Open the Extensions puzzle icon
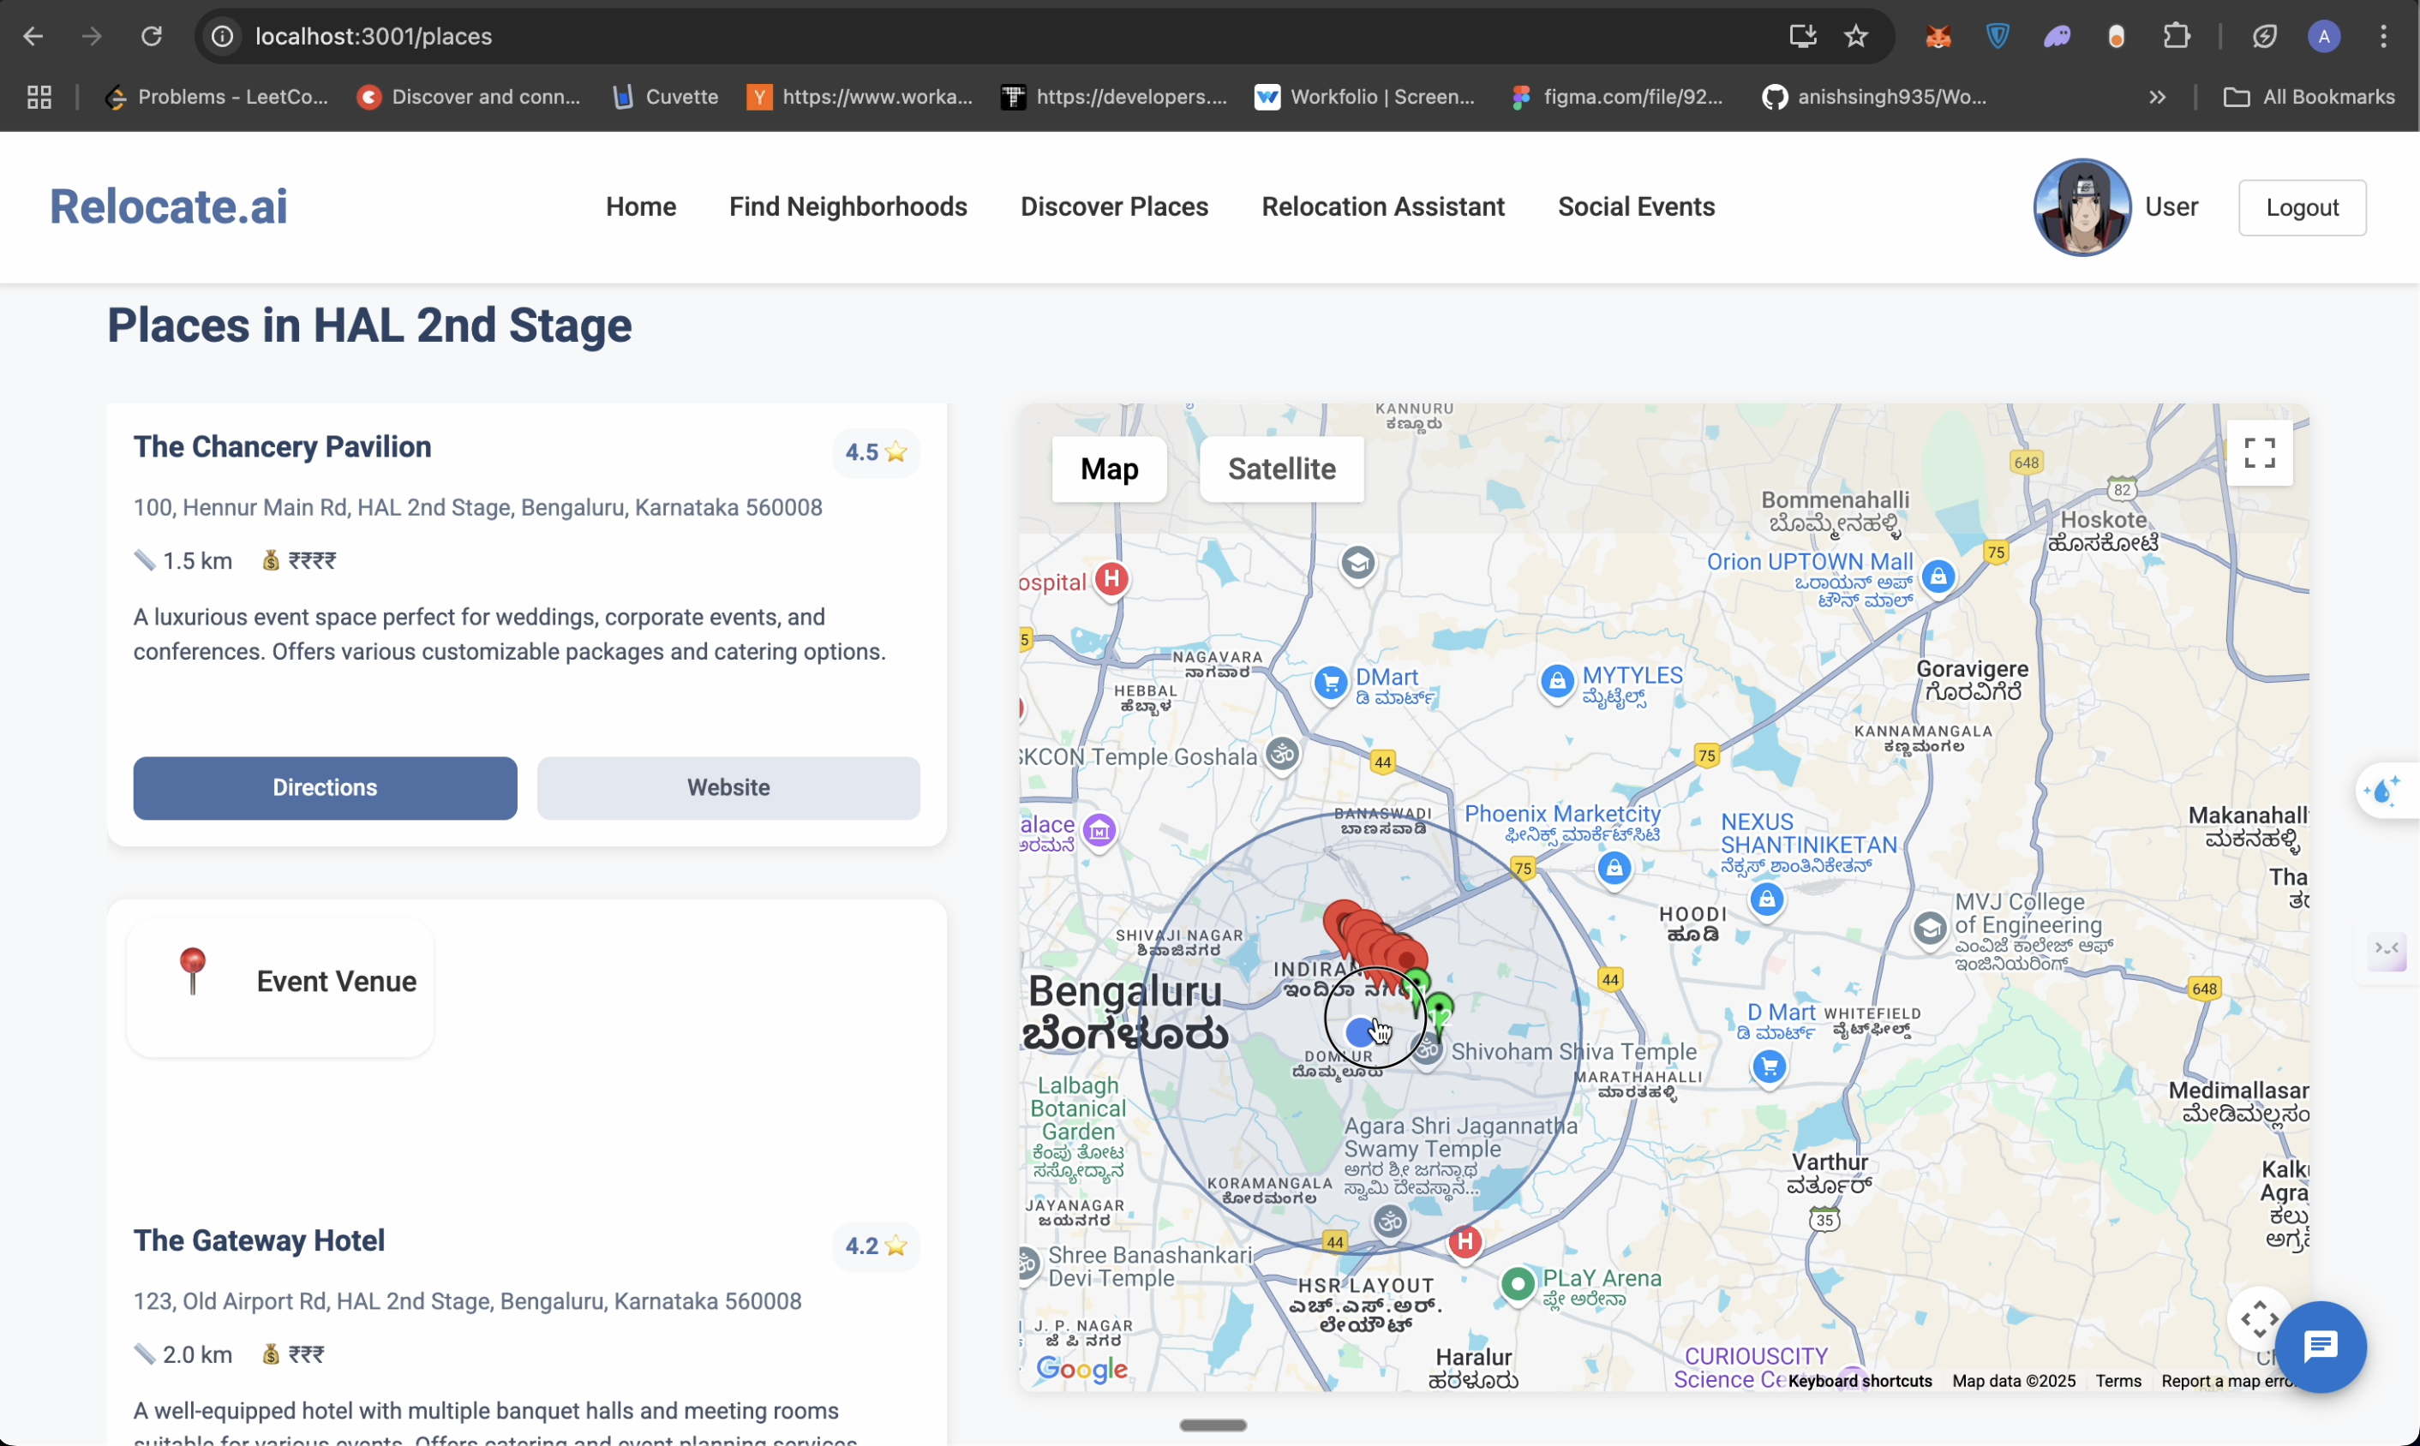 2177,37
